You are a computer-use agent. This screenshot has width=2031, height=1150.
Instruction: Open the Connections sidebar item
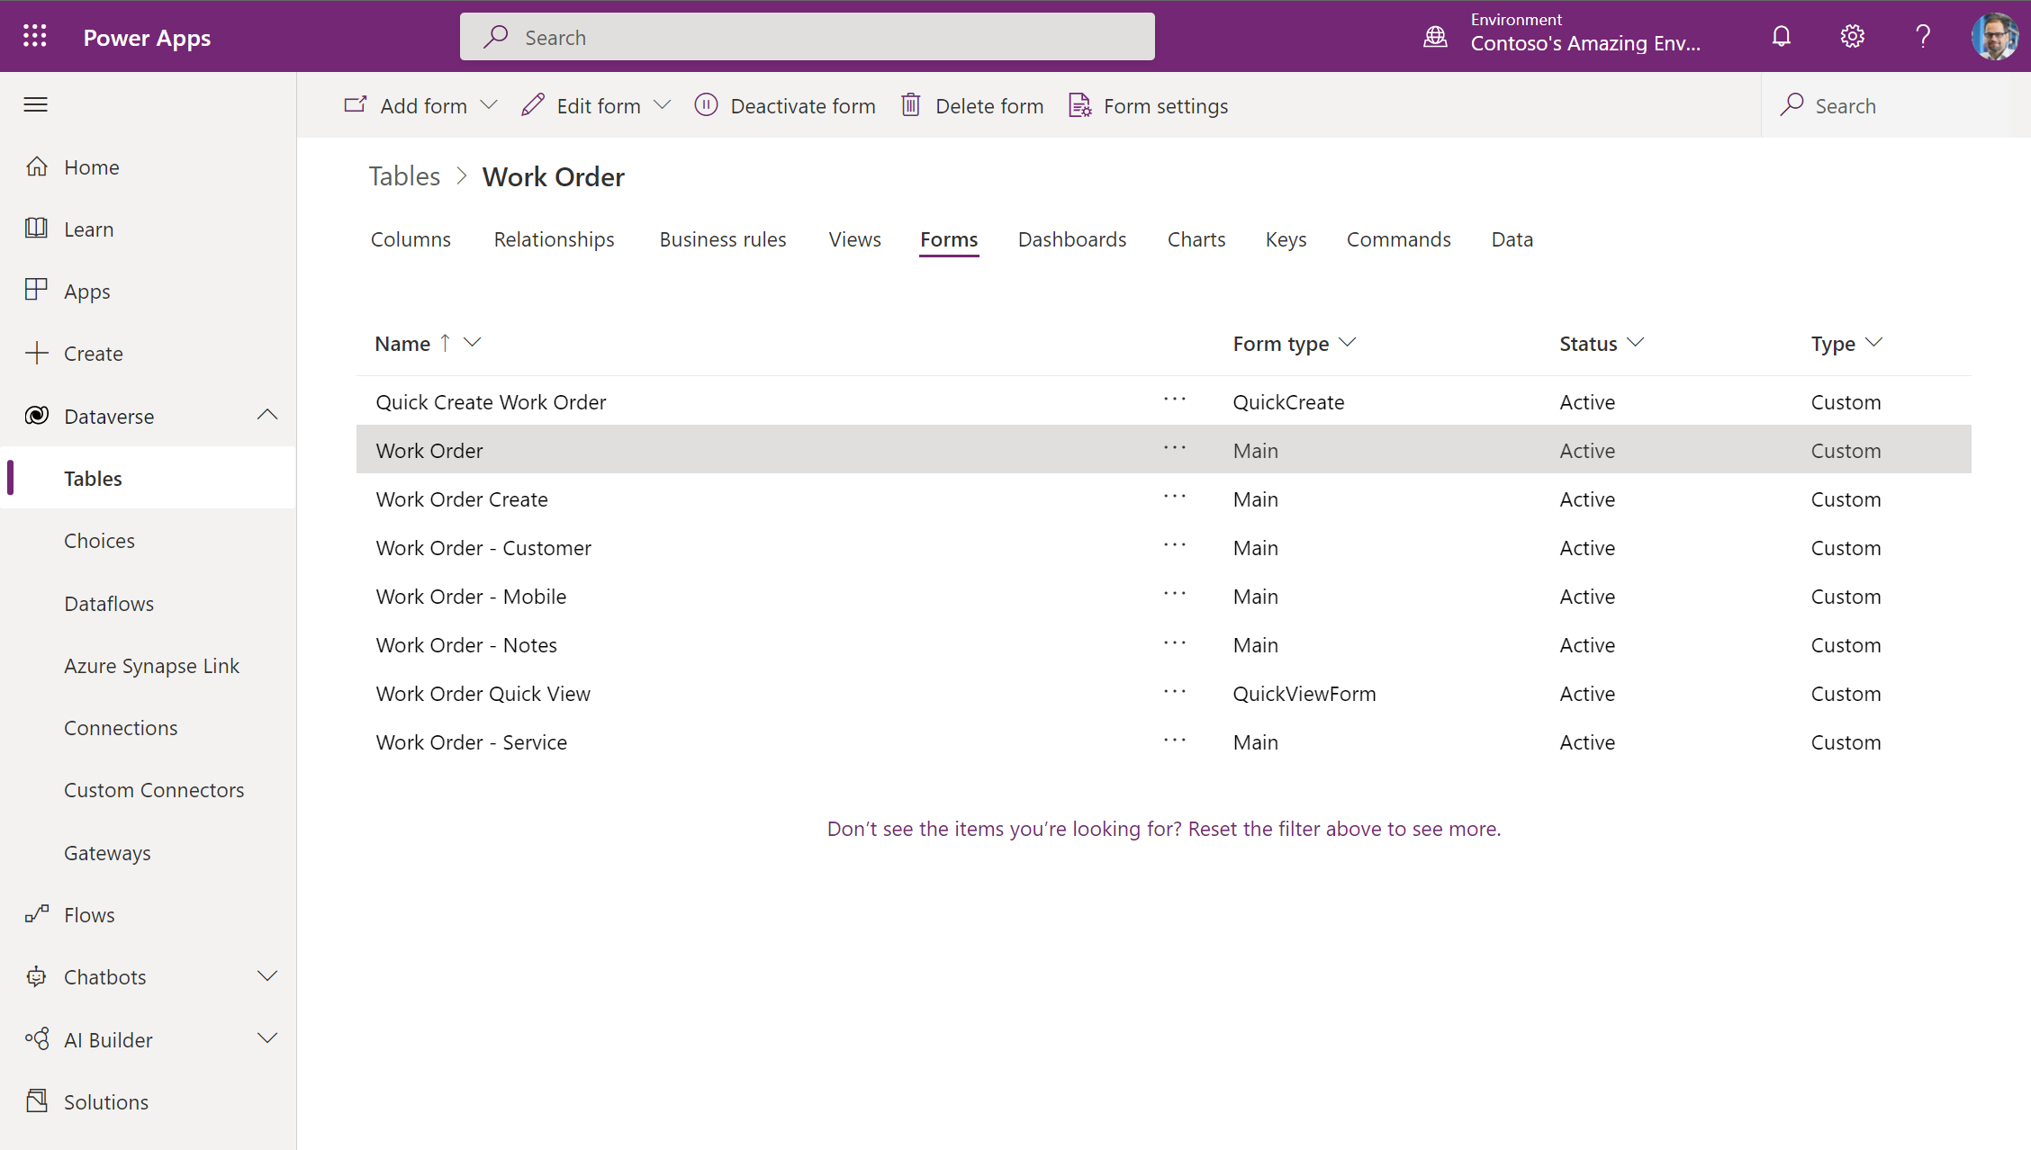[x=121, y=728]
